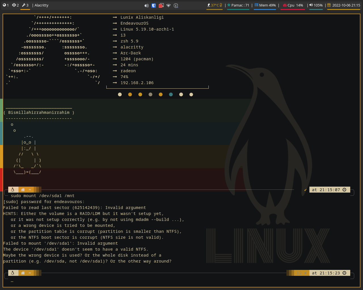Open the calendar icon beside the date
The width and height of the screenshot is (363, 290).
(329, 5)
